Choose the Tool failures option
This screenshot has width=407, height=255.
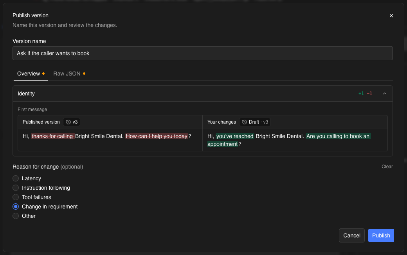[x=16, y=197]
